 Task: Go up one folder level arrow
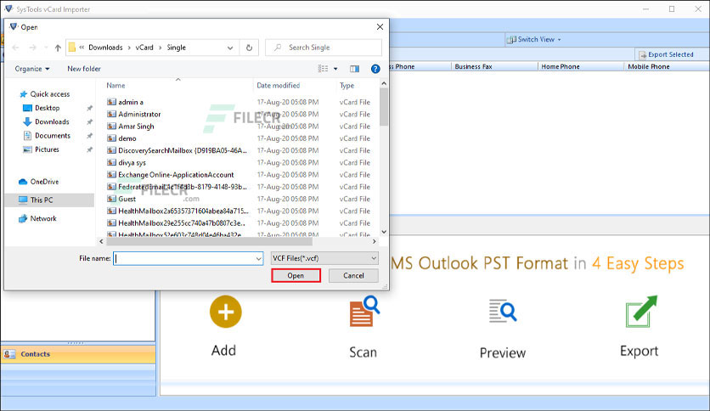coord(58,48)
